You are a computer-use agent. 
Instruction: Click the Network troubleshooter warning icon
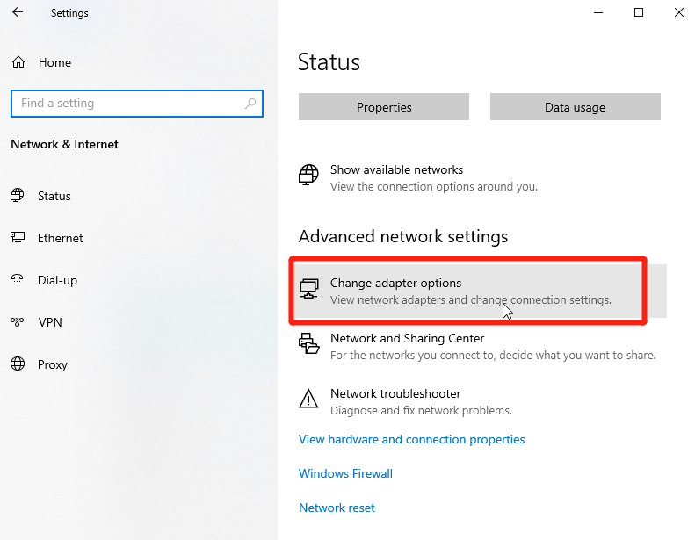click(x=308, y=399)
